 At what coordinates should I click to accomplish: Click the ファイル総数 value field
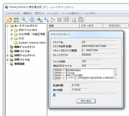92,62
